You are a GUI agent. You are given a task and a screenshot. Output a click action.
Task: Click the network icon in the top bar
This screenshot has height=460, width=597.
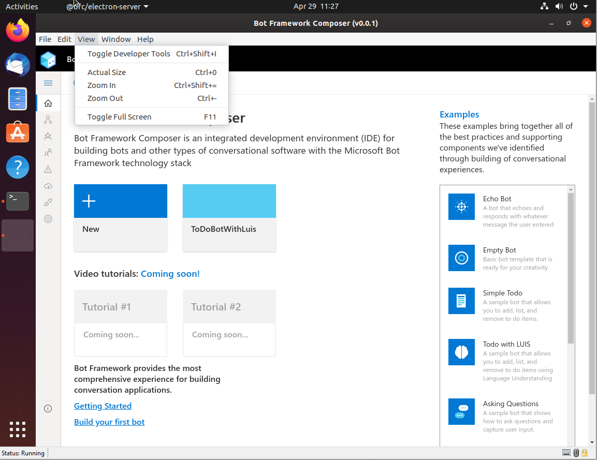(545, 6)
